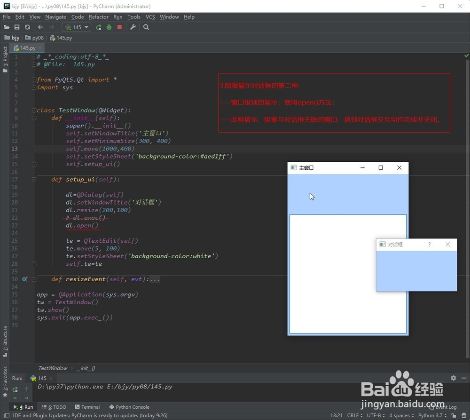
Task: Collapse the import block fold marker
Action: click(34, 79)
